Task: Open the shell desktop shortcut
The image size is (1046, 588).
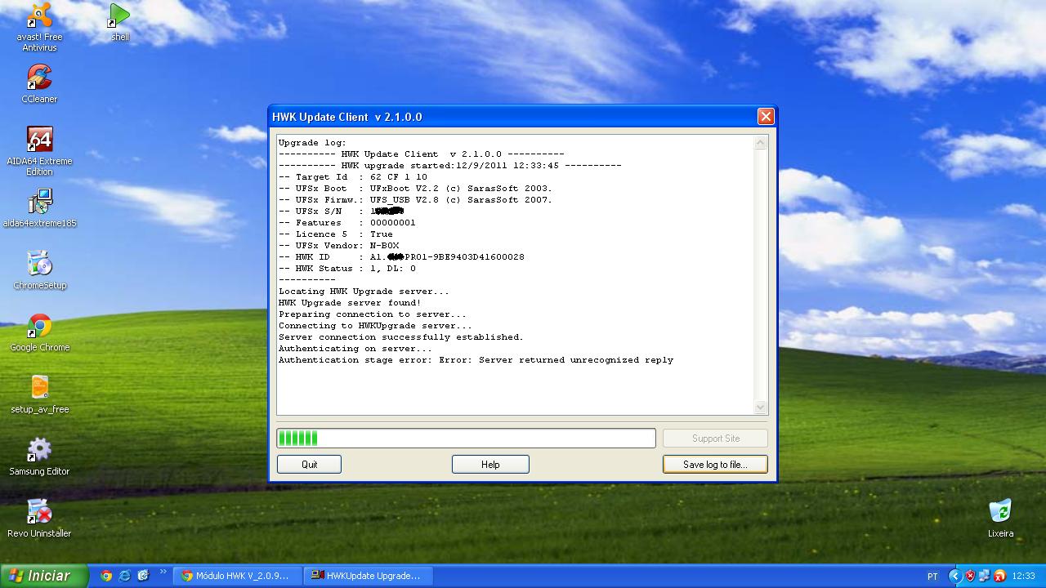Action: click(120, 22)
